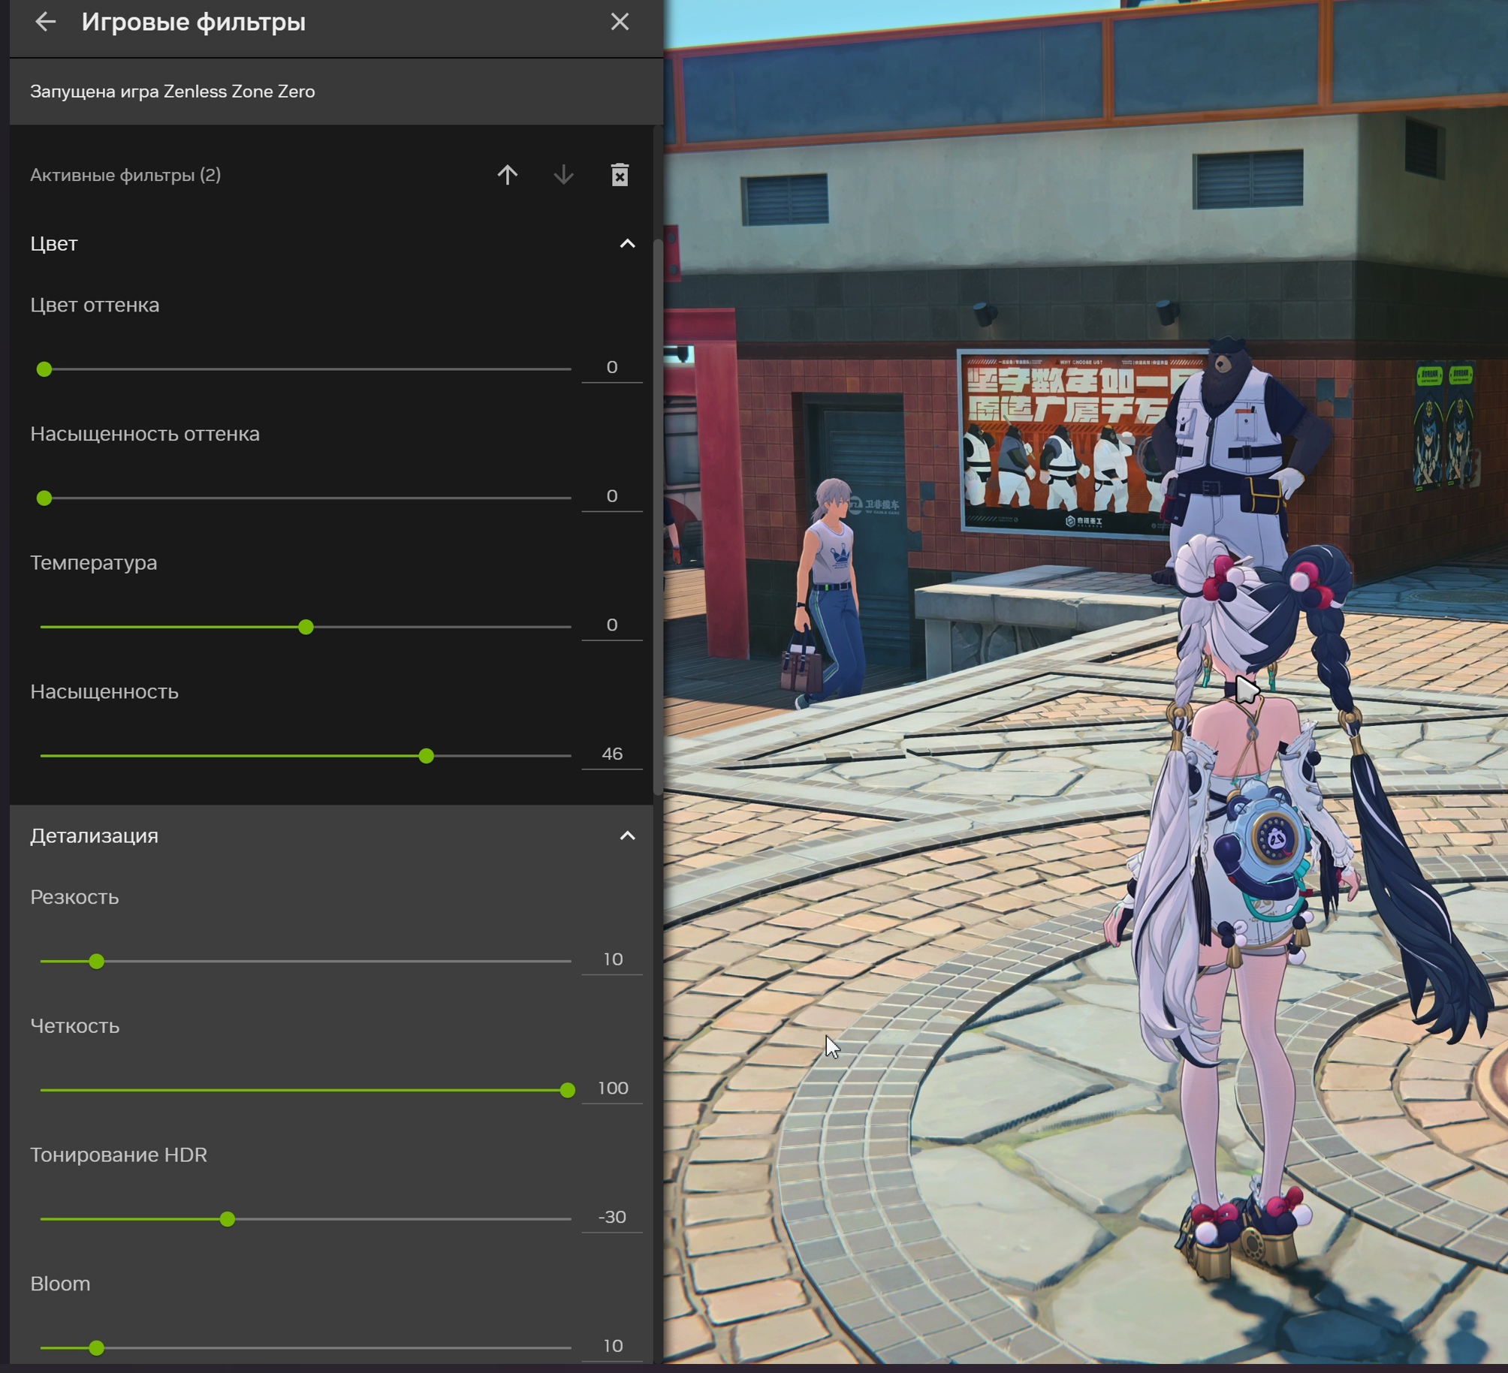Edit the Насыщенность value field showing 46
This screenshot has height=1373, width=1508.
[x=612, y=754]
